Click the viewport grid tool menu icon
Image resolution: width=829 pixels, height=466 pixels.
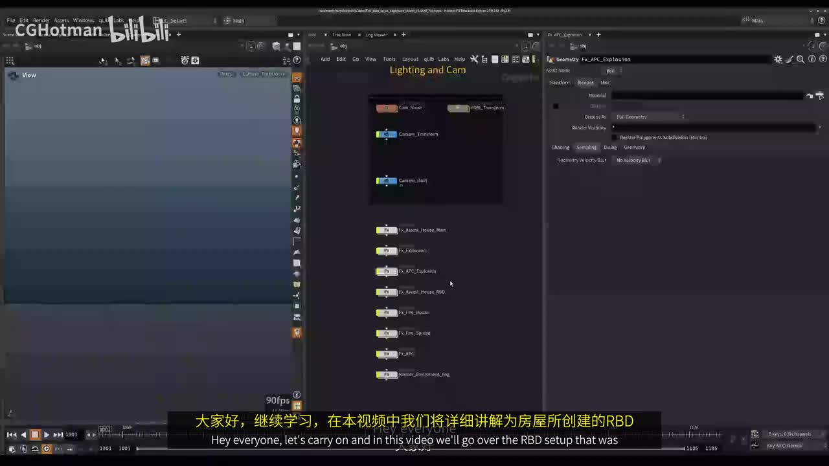[x=10, y=60]
